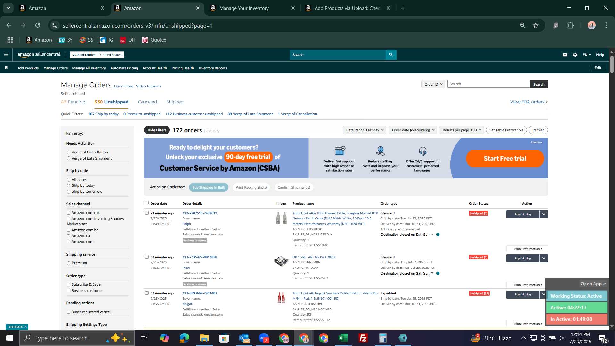Click the Windows taskbar search box
Image resolution: width=615 pixels, height=346 pixels.
77,338
